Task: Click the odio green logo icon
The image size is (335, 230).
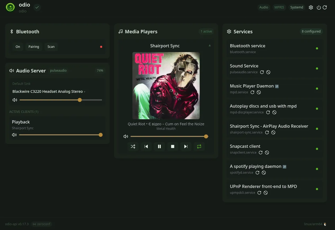Action: click(x=10, y=7)
